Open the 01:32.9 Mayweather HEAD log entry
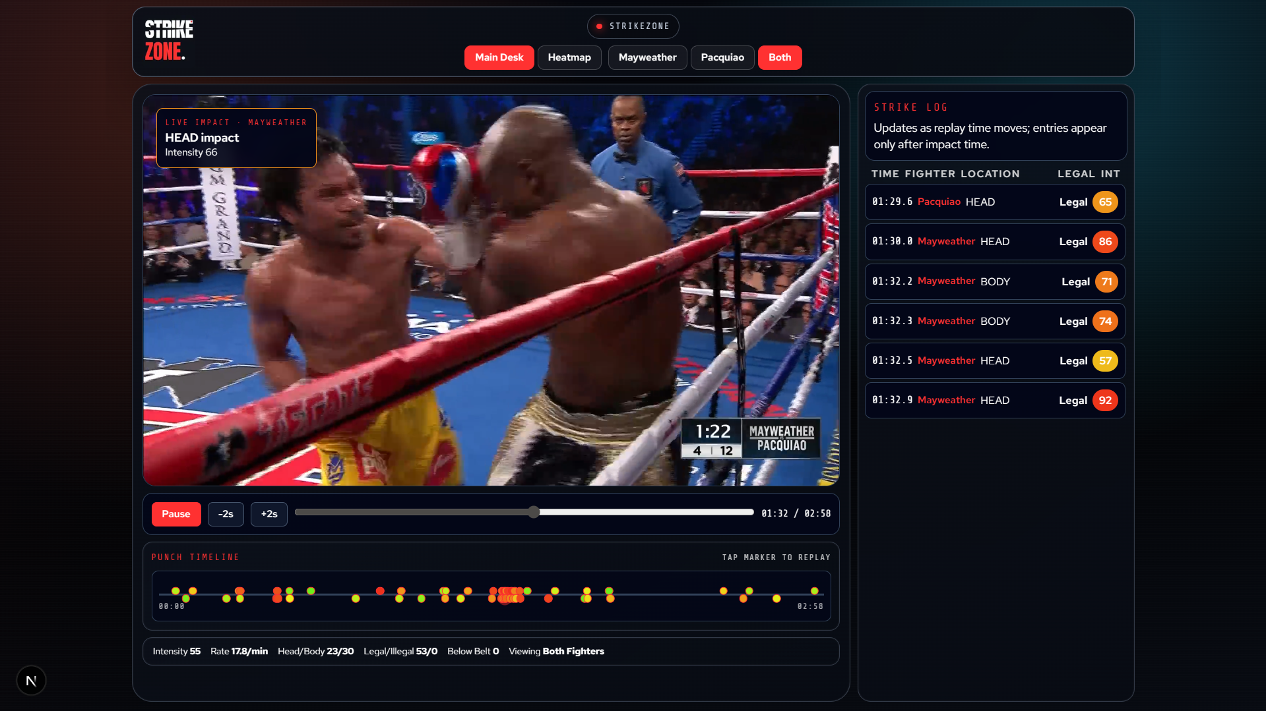The width and height of the screenshot is (1266, 711). pyautogui.click(x=995, y=401)
